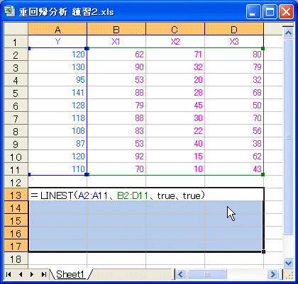
Task: Go to last sheet navigation arrow
Action: [x=43, y=274]
